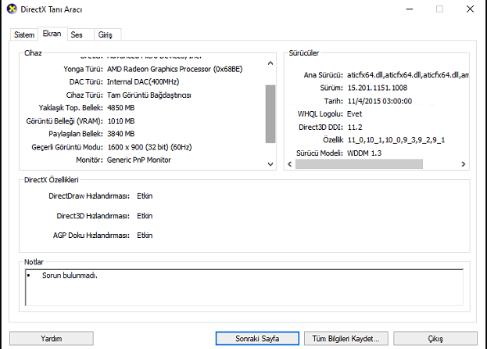Click 'Etkin' next to Direct3D Hızlandırması
This screenshot has width=487, height=349.
(145, 216)
